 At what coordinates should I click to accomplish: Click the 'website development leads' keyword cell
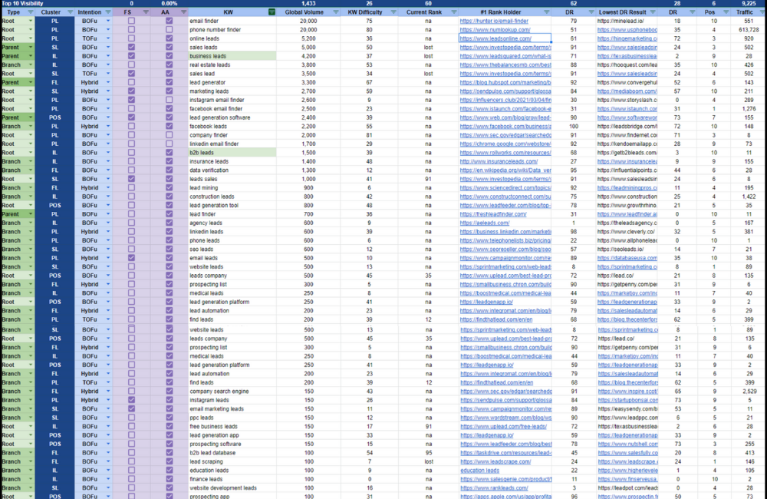[x=232, y=487]
